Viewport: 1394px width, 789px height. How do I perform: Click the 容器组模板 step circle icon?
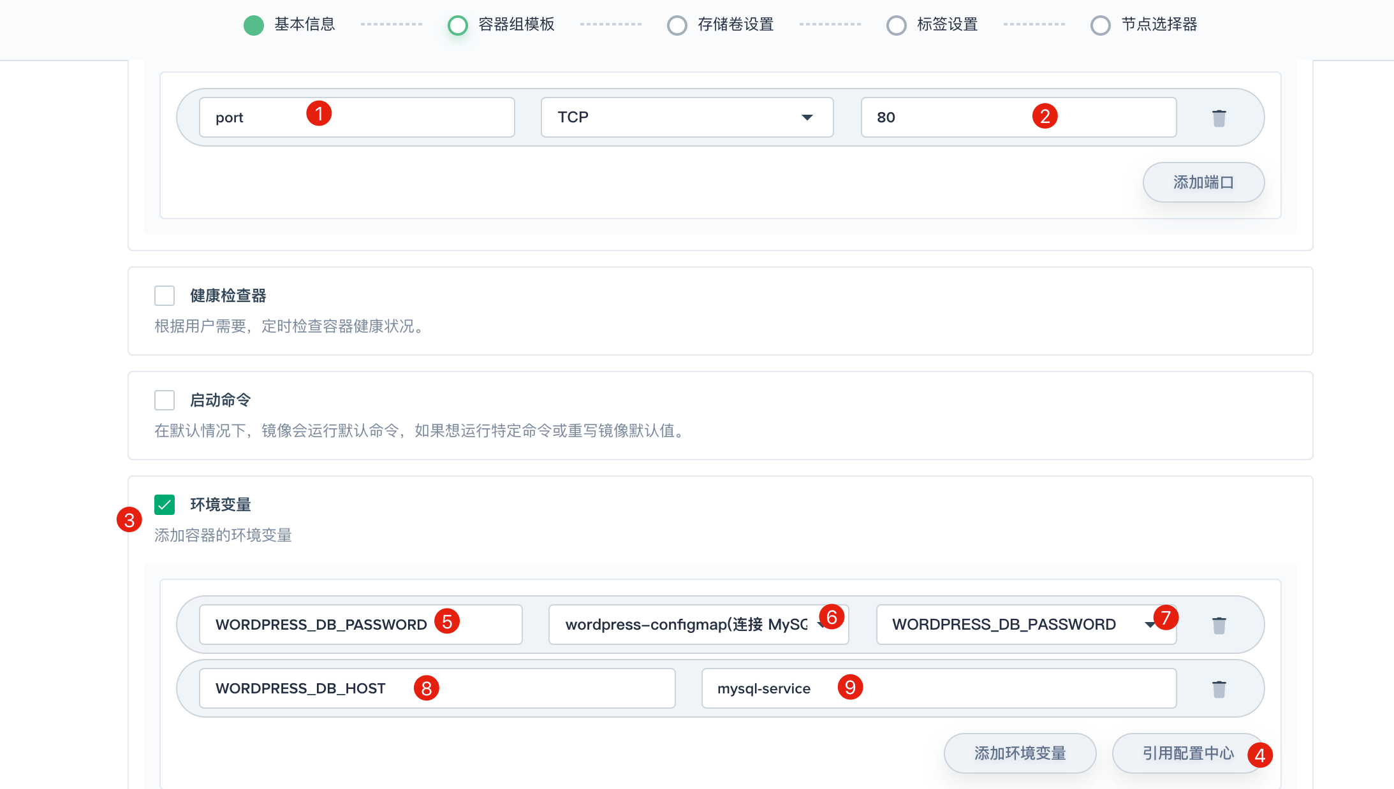458,25
